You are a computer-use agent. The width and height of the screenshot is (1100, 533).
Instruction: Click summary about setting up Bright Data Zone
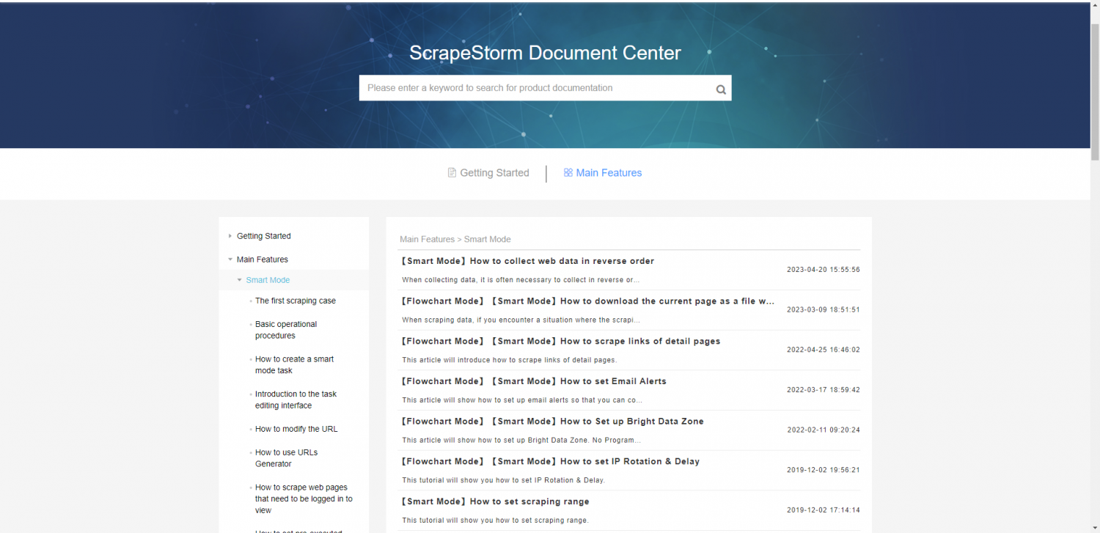(521, 441)
